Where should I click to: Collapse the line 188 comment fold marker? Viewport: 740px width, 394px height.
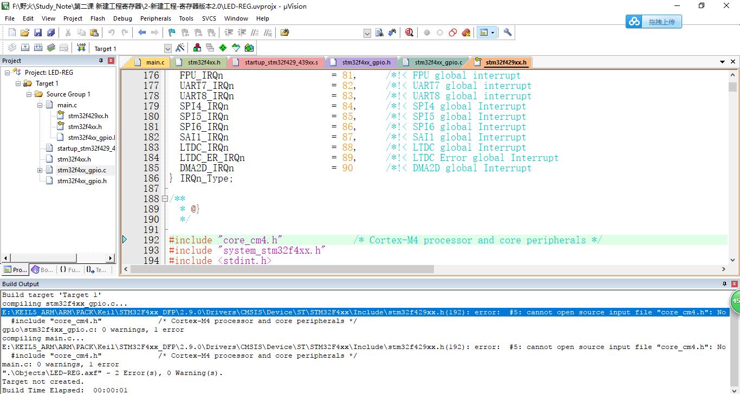click(x=165, y=199)
